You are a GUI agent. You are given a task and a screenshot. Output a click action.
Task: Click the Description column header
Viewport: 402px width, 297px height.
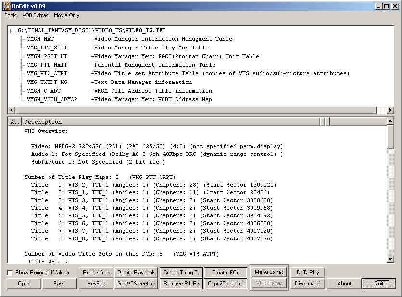pos(171,122)
